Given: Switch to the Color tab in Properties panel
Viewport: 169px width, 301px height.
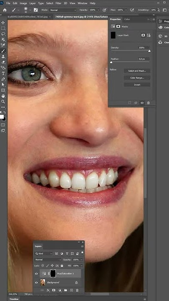Looking at the screenshot, I should 127,19.
